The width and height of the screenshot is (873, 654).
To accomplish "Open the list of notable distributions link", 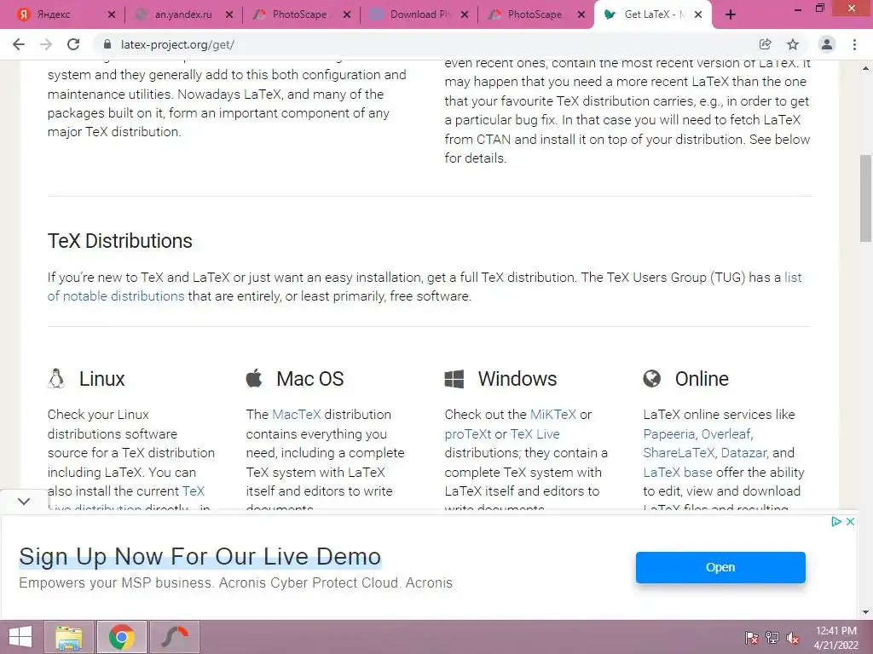I will 116,295.
